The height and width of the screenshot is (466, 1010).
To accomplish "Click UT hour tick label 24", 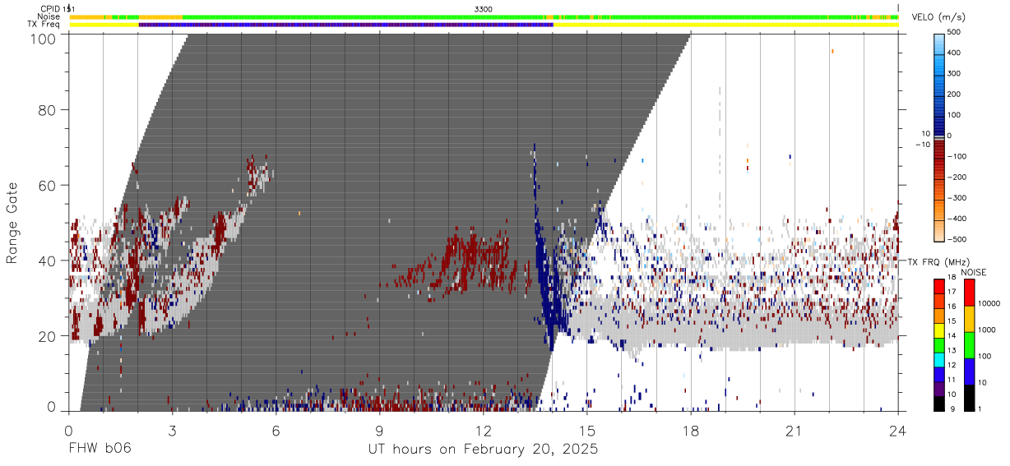I will (x=897, y=431).
